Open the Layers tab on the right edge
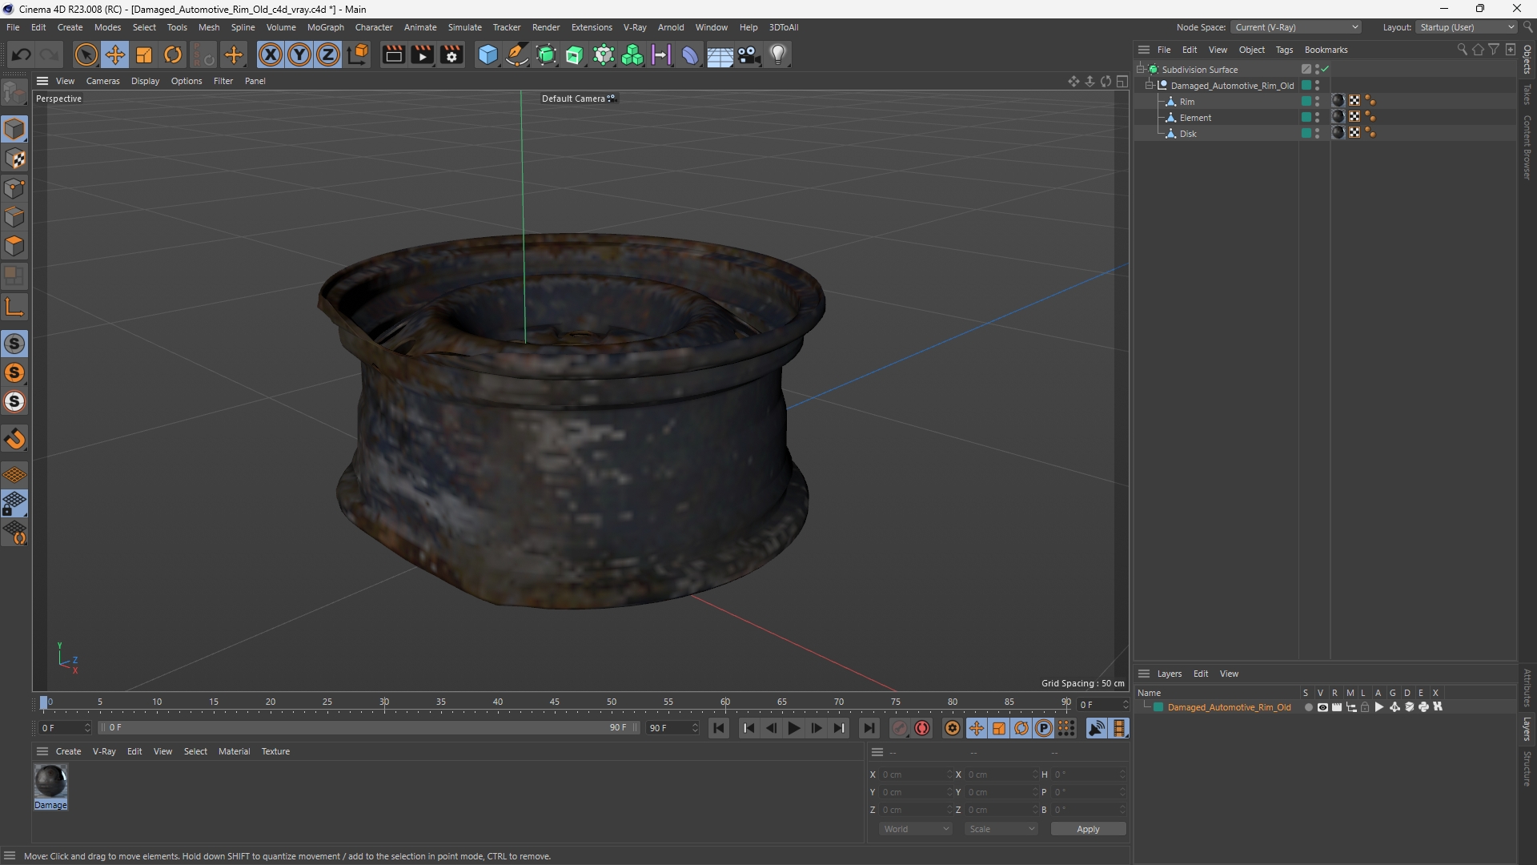Screen dimensions: 1537x865 (1527, 729)
